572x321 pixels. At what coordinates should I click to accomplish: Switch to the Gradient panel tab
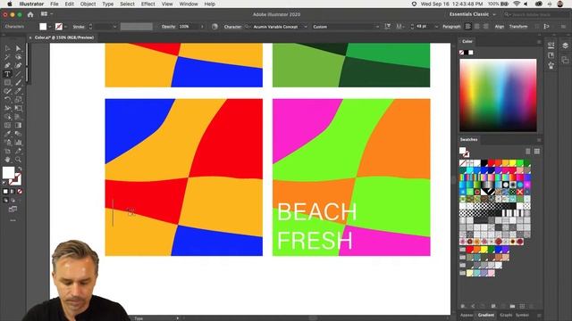(x=486, y=315)
